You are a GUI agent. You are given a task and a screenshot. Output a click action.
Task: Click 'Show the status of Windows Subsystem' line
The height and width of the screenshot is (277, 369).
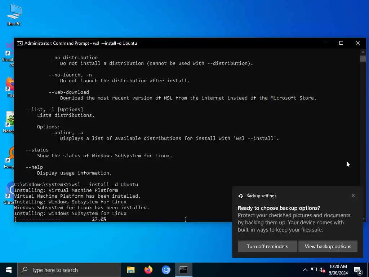105,156
